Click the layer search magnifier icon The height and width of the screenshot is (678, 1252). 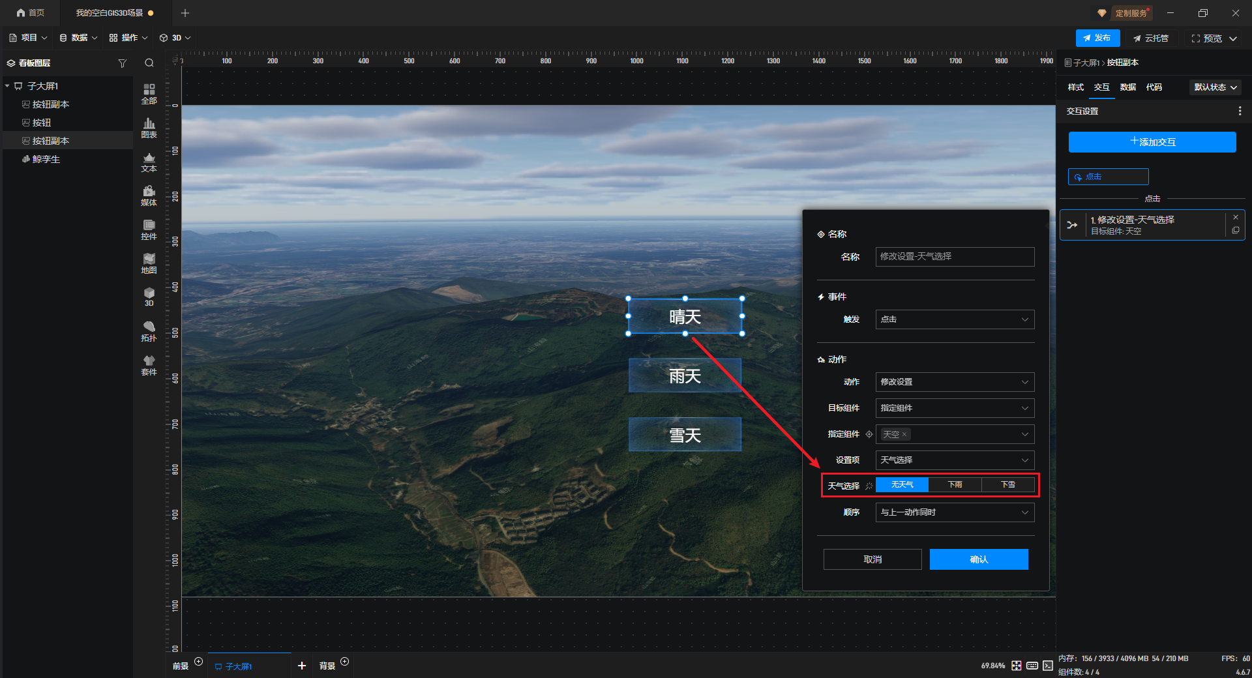(149, 63)
